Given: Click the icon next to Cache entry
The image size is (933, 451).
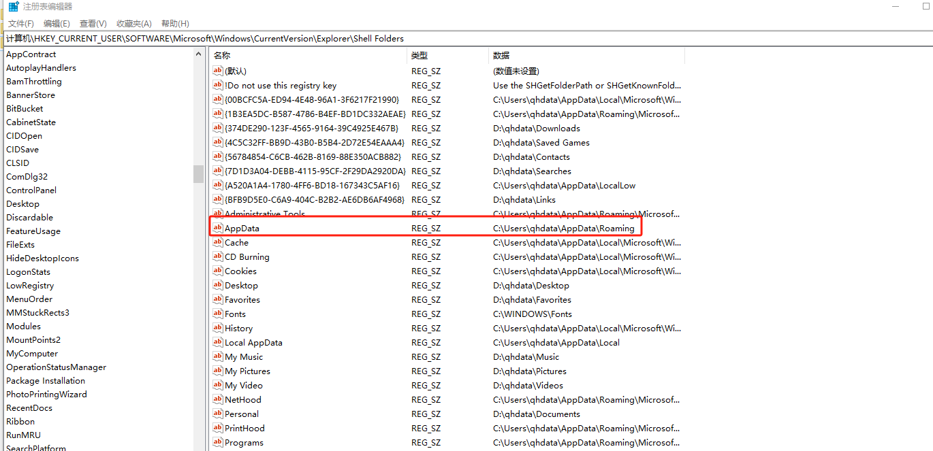Looking at the screenshot, I should point(218,242).
